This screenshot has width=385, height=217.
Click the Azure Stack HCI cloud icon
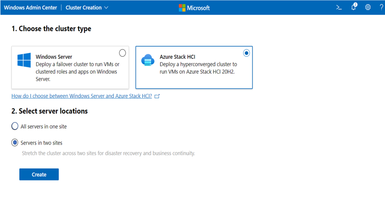click(148, 61)
